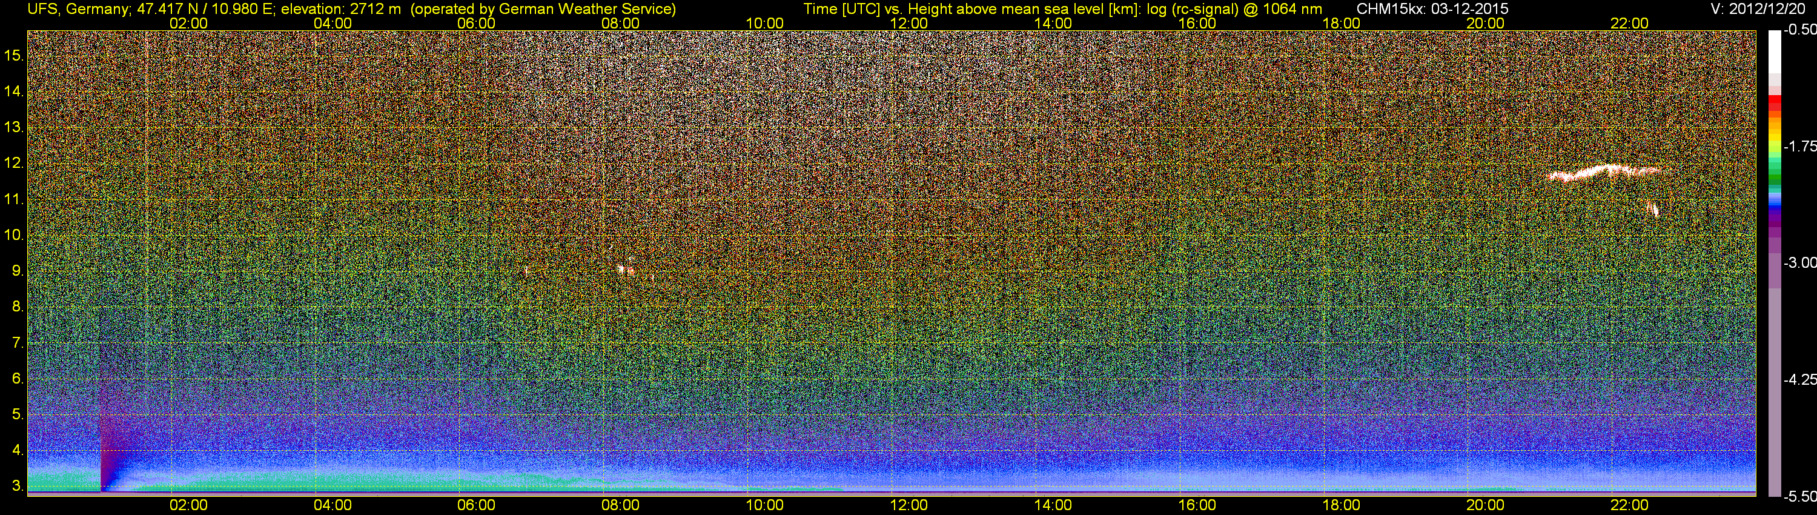Click the 14 km height axis label
The image size is (1817, 515).
(x=13, y=91)
